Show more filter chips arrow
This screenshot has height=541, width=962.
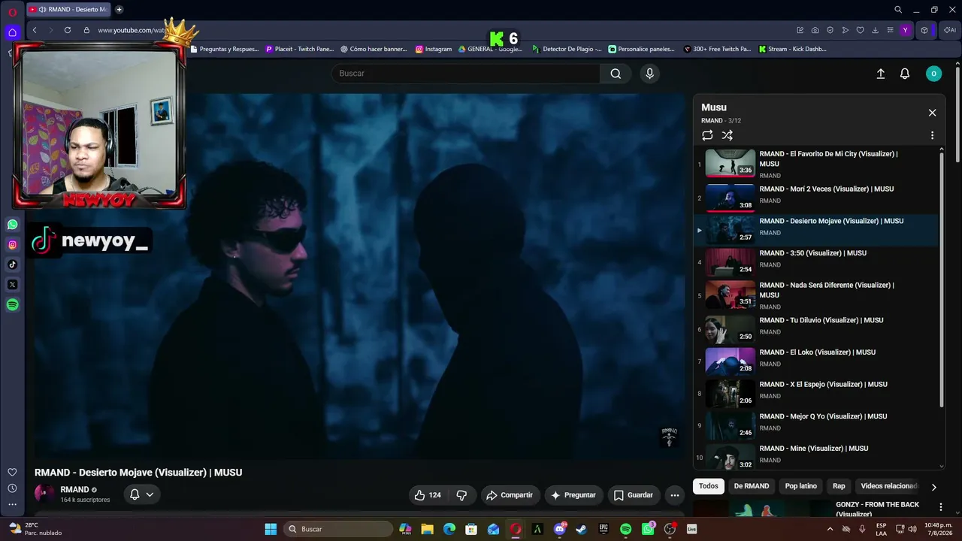933,487
